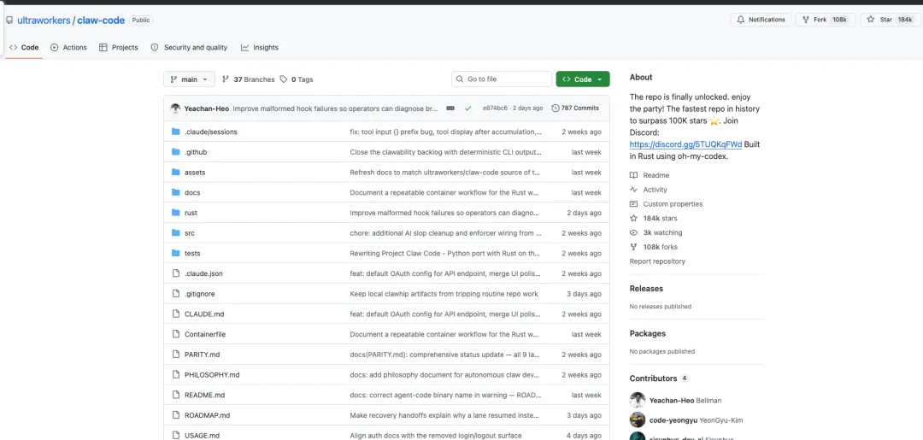Screen dimensions: 923x440
Task: Click the Activity pulse icon
Action: coord(633,190)
